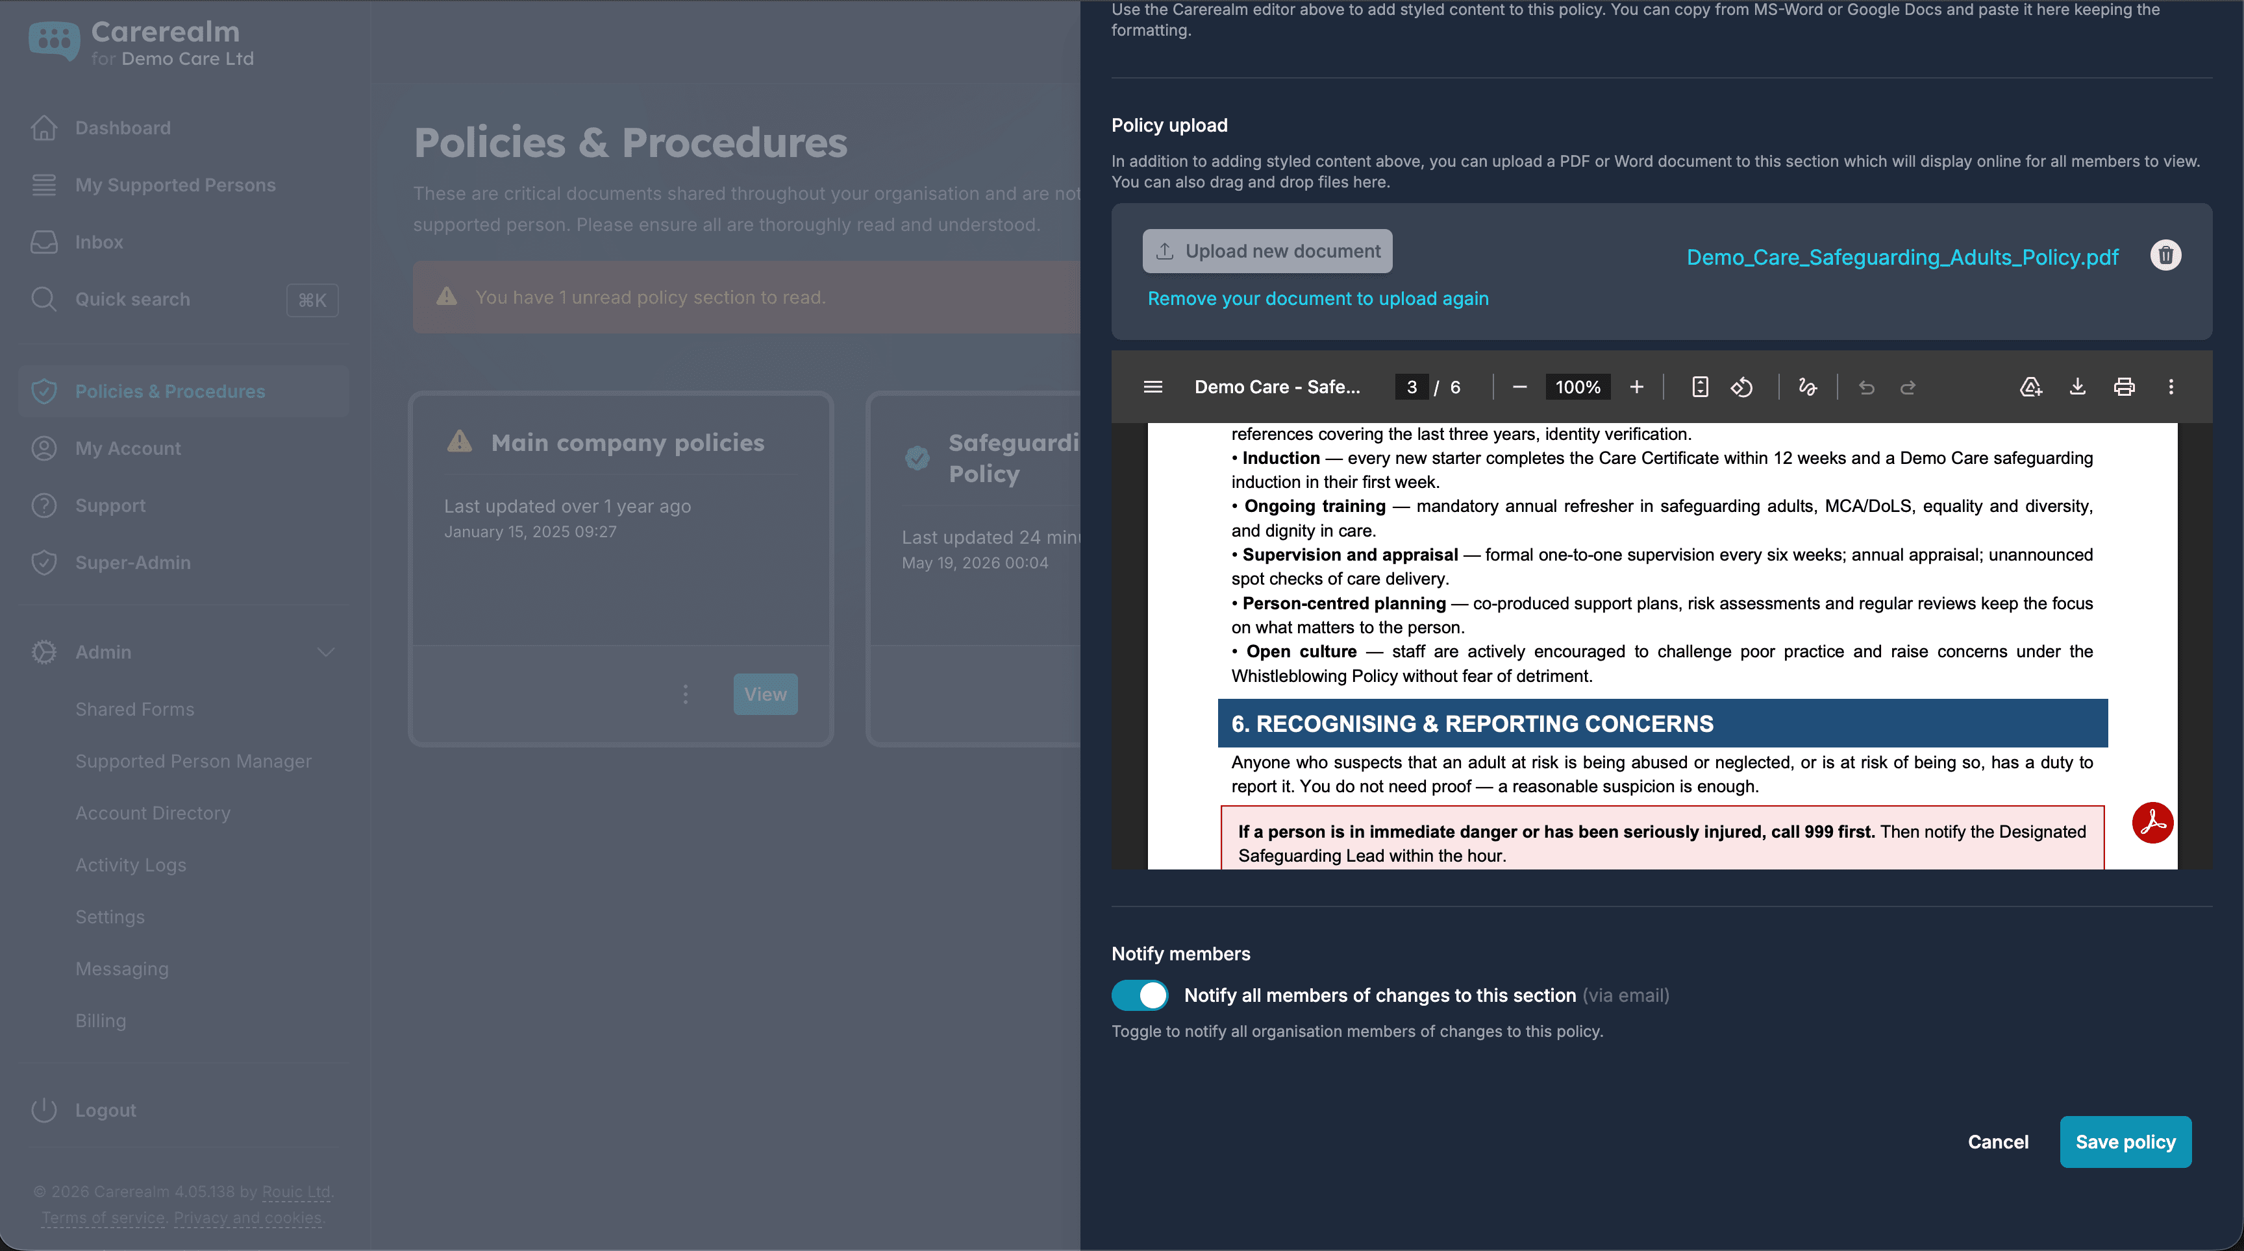Viewport: 2244px width, 1251px height.
Task: Click the PDF page number field
Action: point(1411,387)
